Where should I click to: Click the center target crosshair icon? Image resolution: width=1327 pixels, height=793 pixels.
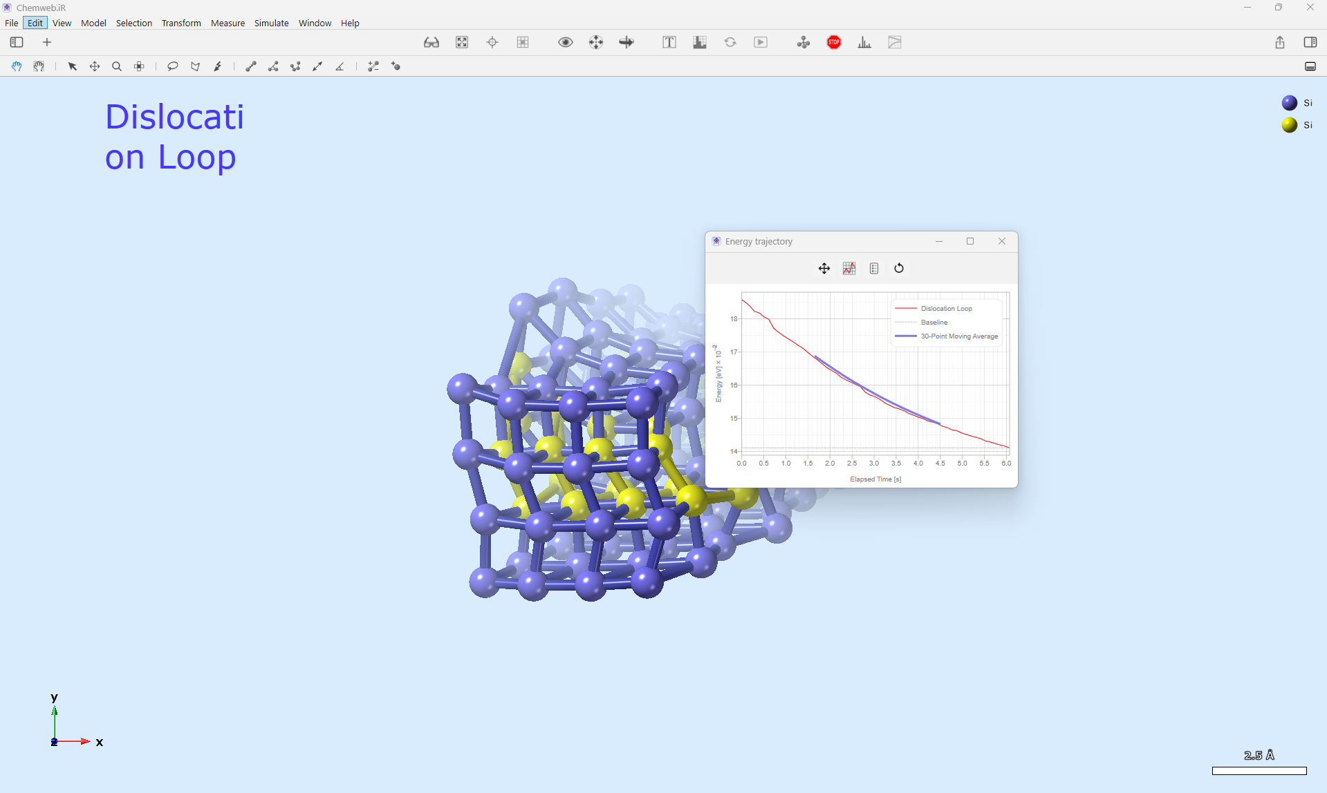click(492, 42)
